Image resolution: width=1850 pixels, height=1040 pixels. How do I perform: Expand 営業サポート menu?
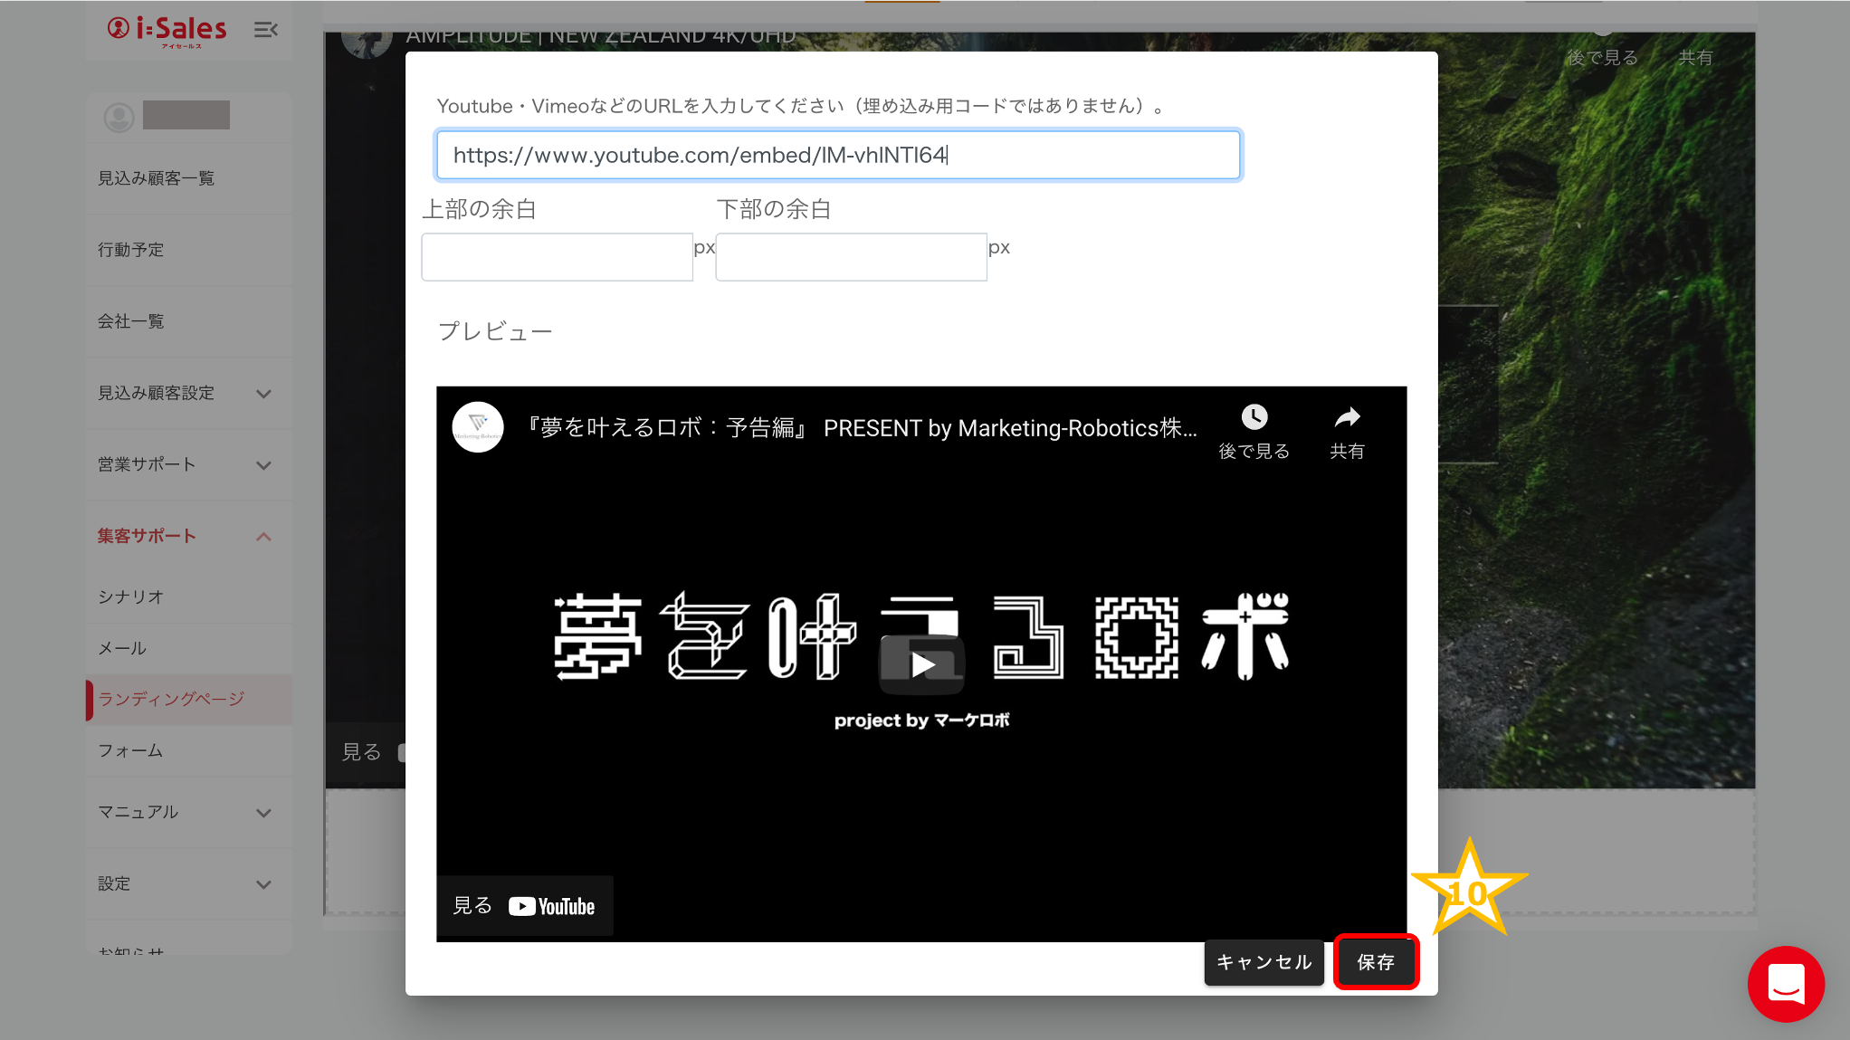[x=263, y=465]
